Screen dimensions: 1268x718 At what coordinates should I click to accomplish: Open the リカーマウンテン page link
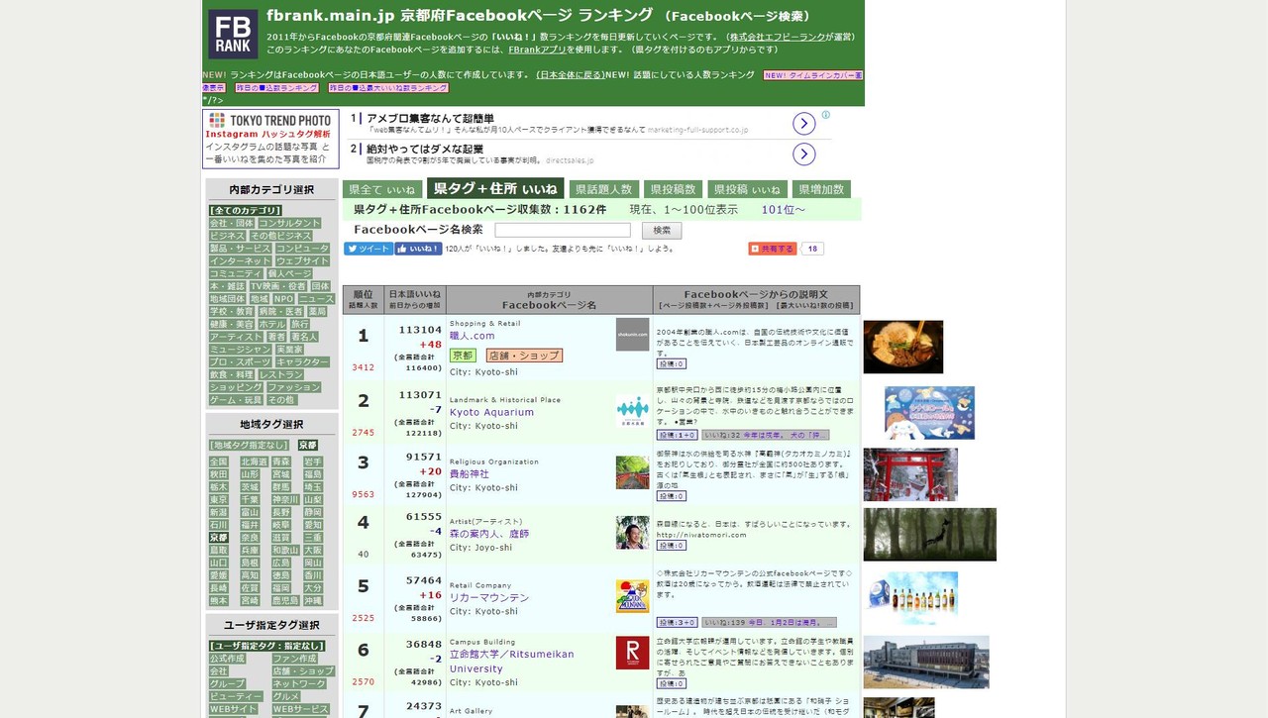[x=489, y=598]
